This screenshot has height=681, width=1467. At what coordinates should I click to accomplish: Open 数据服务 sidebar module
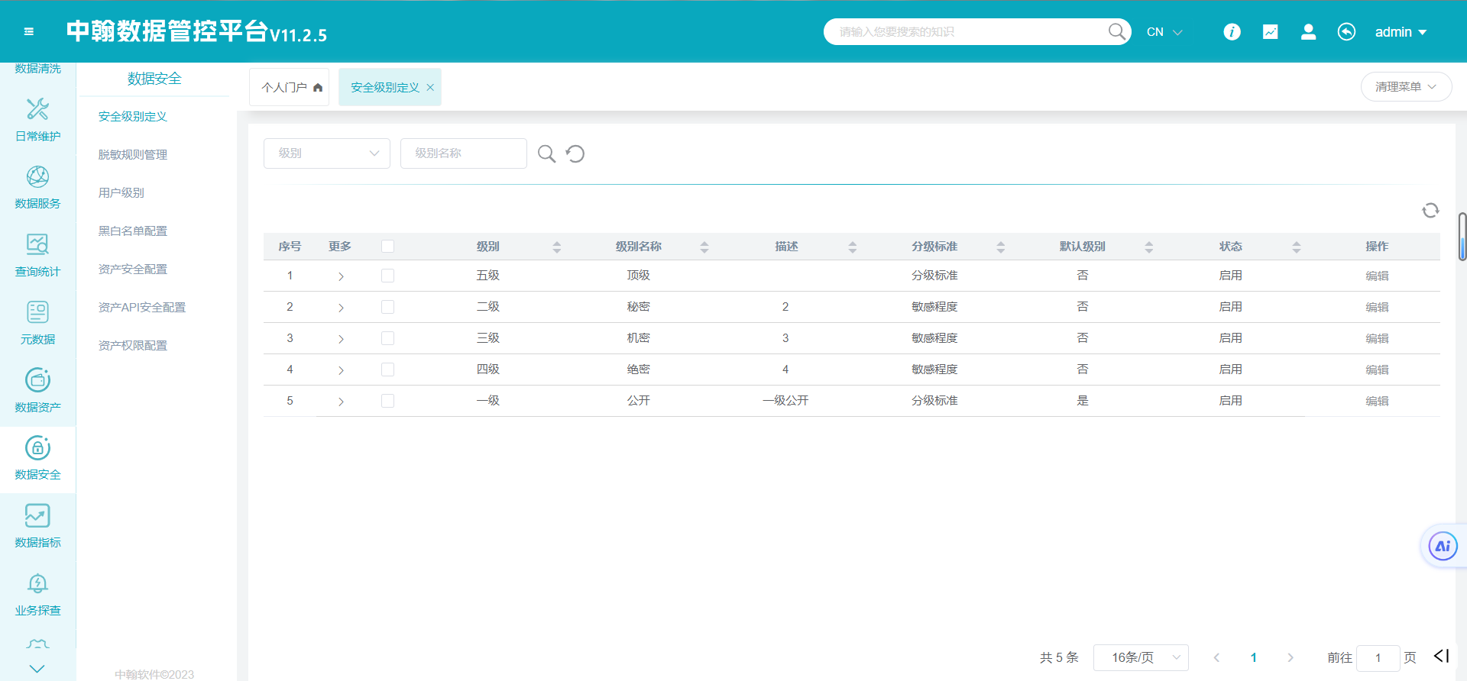coord(37,187)
